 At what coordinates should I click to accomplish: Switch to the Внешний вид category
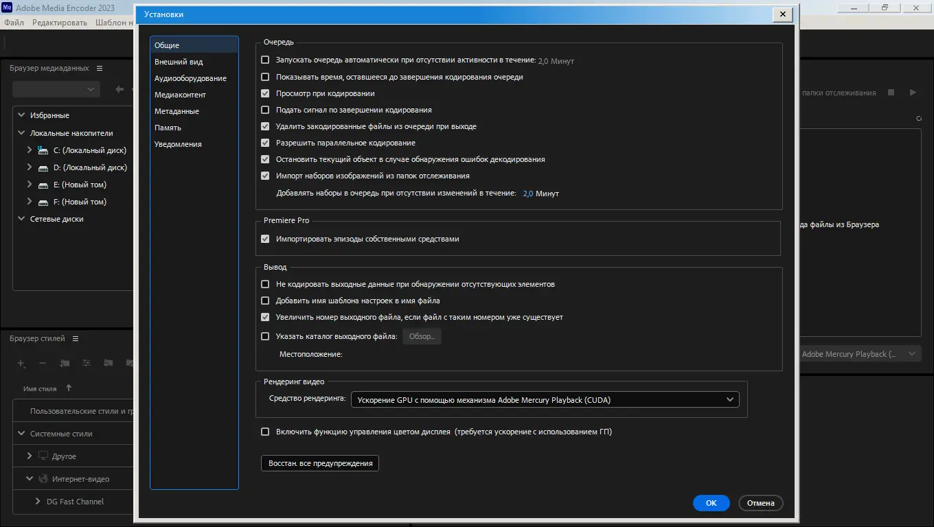pos(194,62)
